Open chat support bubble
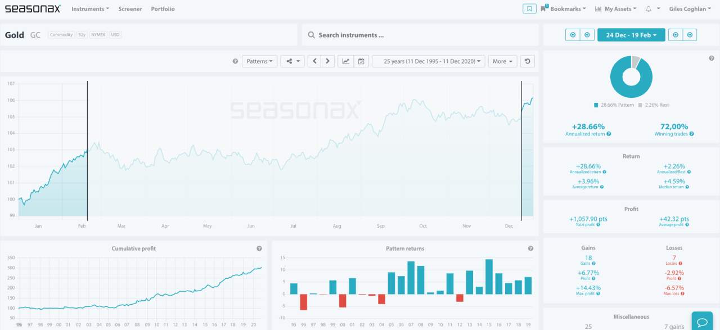This screenshot has height=330, width=720. [x=702, y=322]
